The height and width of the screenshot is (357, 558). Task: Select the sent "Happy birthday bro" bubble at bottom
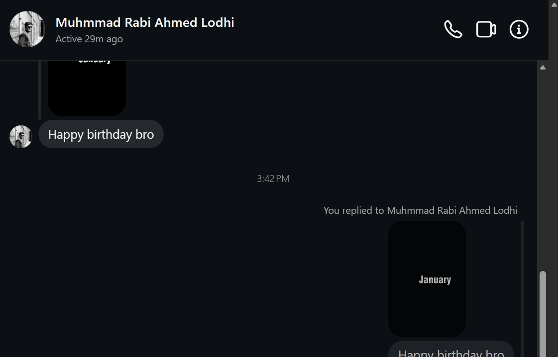click(451, 350)
